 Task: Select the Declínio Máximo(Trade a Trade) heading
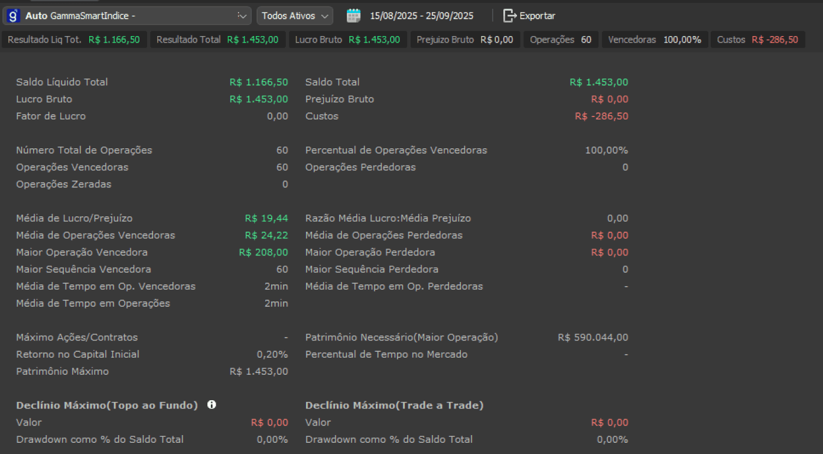[394, 406]
